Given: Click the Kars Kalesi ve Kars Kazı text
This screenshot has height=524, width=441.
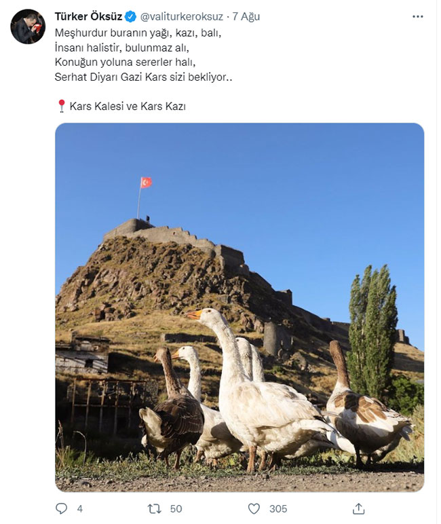Looking at the screenshot, I should [128, 107].
